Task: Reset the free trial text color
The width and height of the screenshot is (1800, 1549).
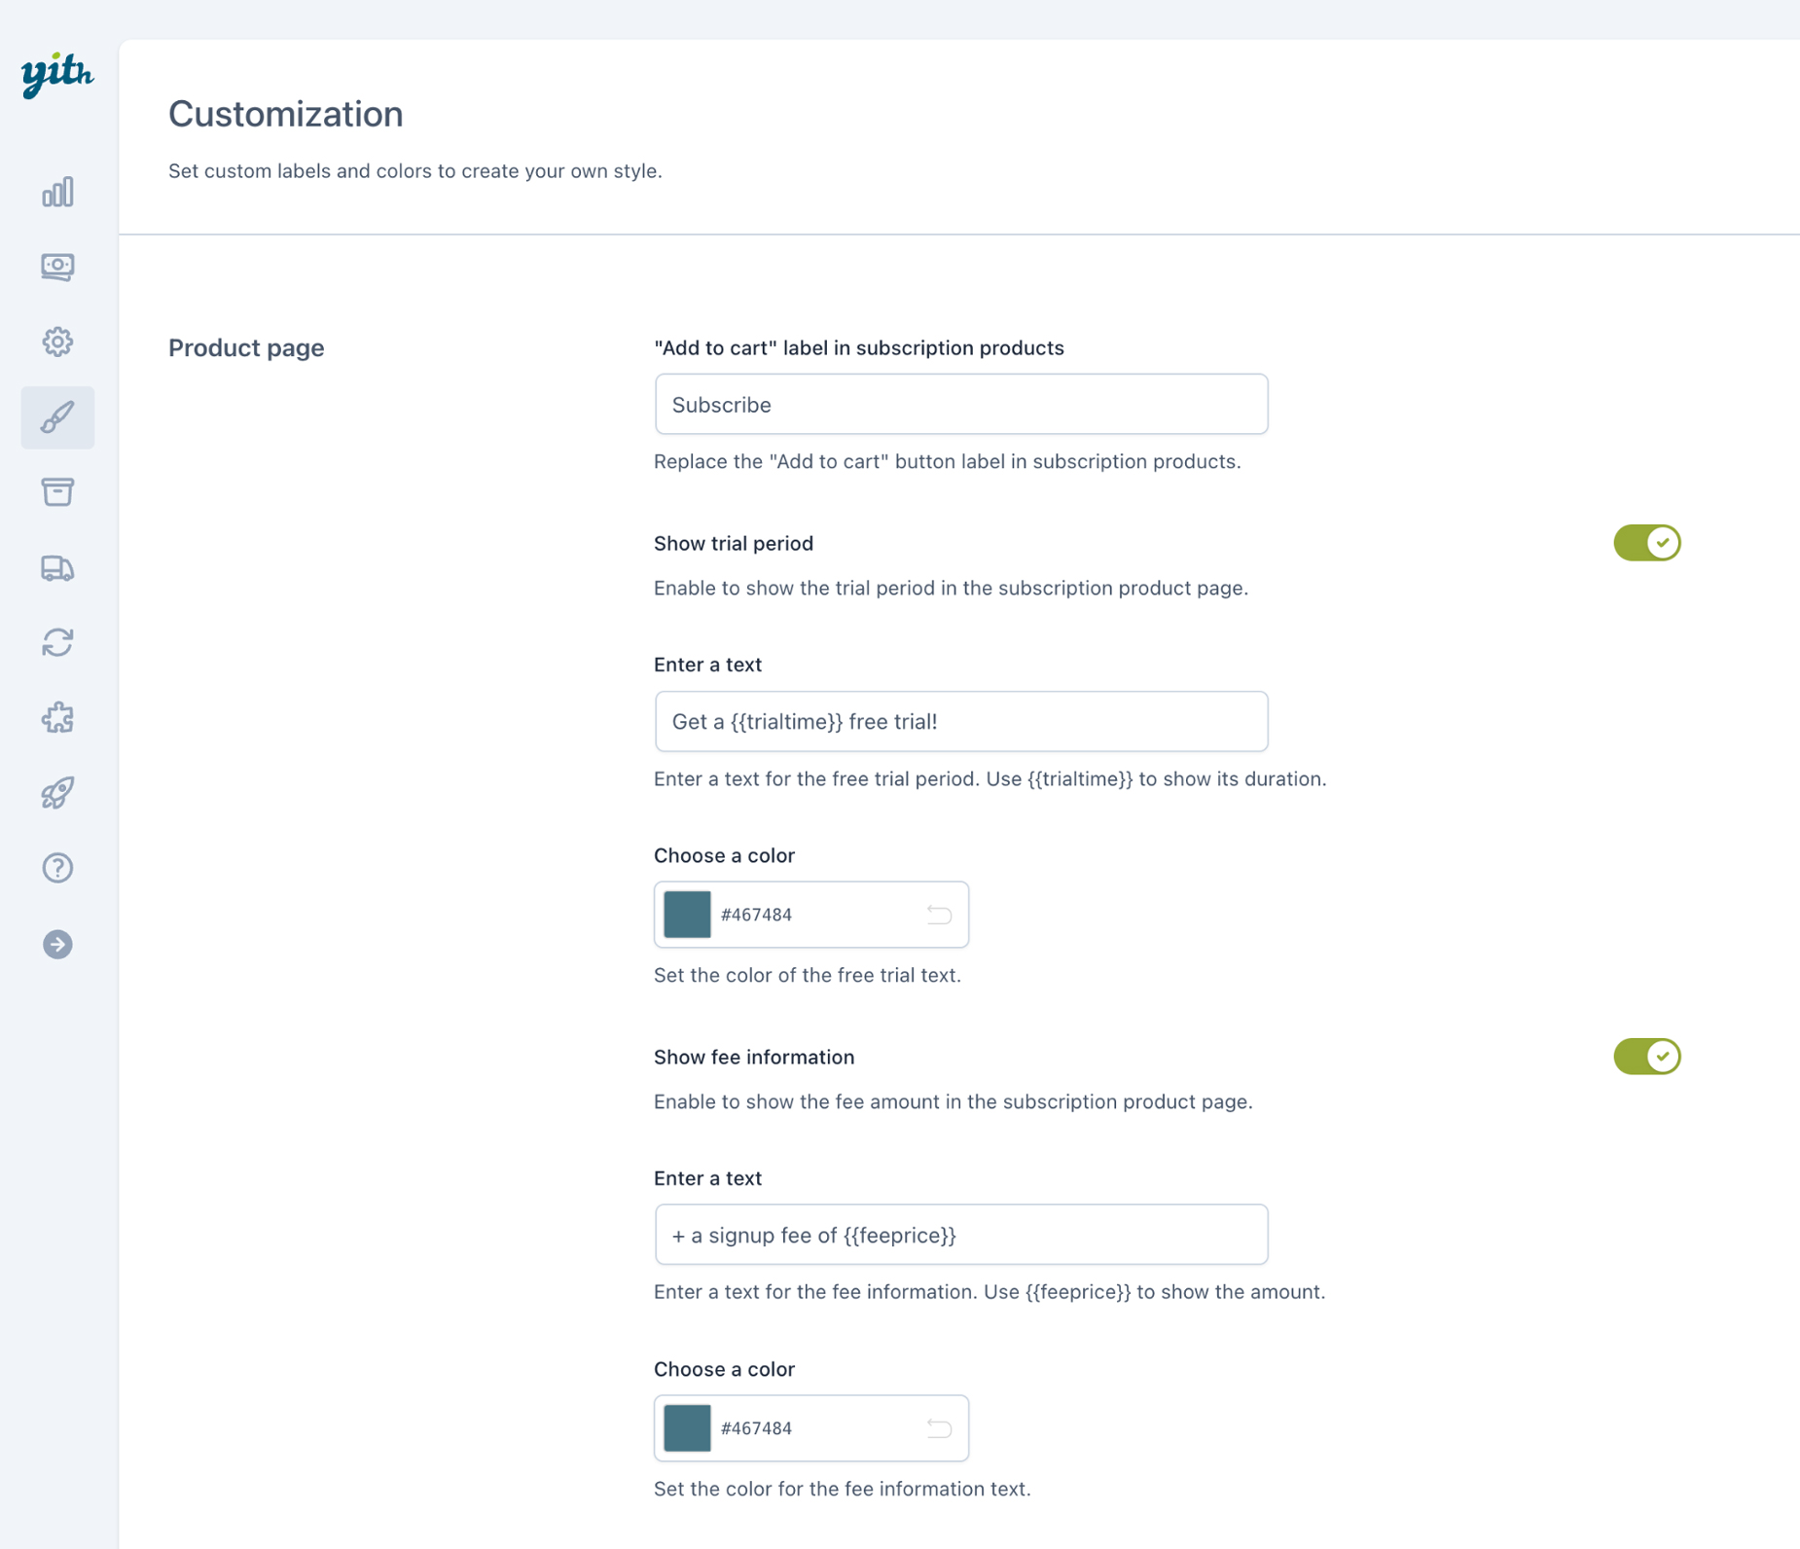Action: pos(939,915)
